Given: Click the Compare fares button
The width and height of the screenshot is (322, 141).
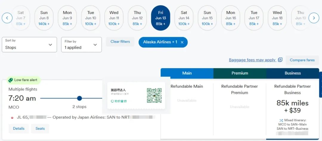Looking at the screenshot, I should point(302,60).
